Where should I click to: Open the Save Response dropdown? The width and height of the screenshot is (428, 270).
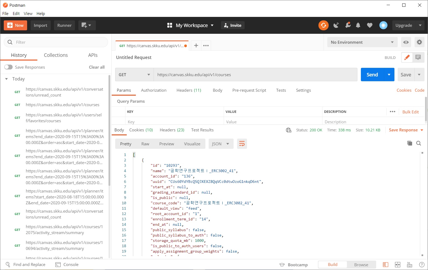tap(406, 130)
